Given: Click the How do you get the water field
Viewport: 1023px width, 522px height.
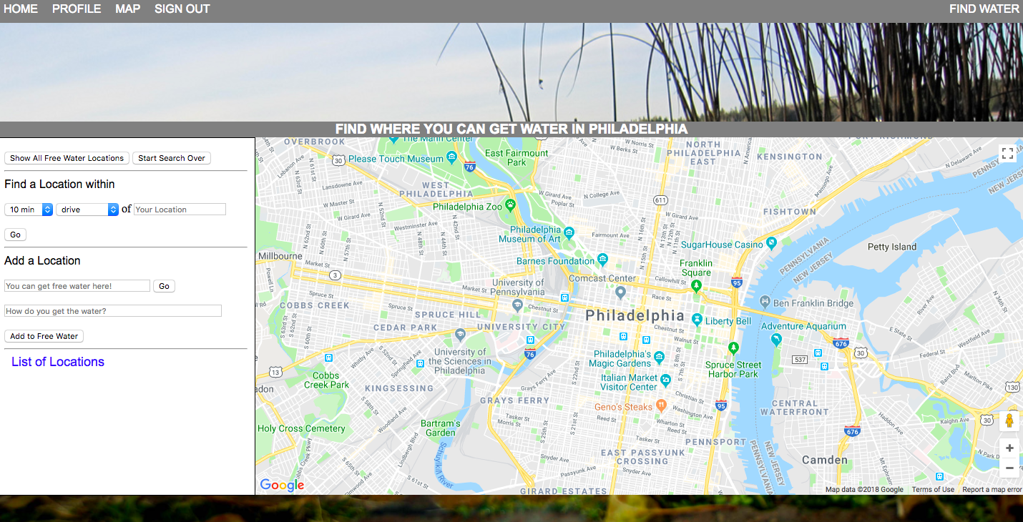Looking at the screenshot, I should pyautogui.click(x=113, y=311).
